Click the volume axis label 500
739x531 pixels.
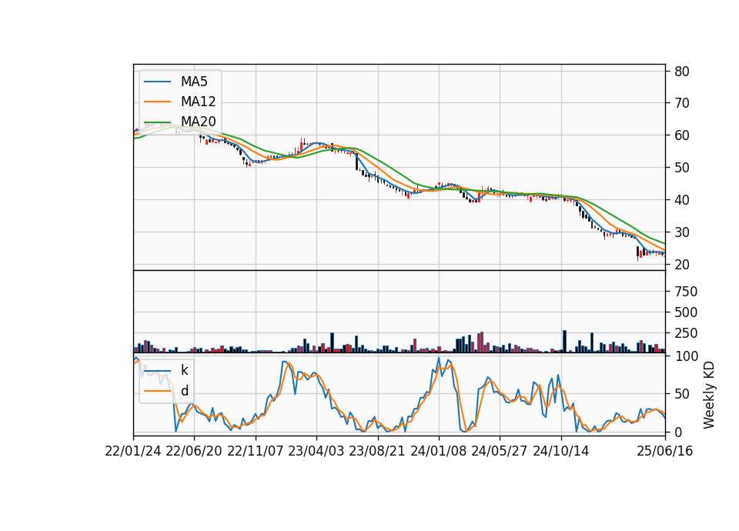pos(686,312)
